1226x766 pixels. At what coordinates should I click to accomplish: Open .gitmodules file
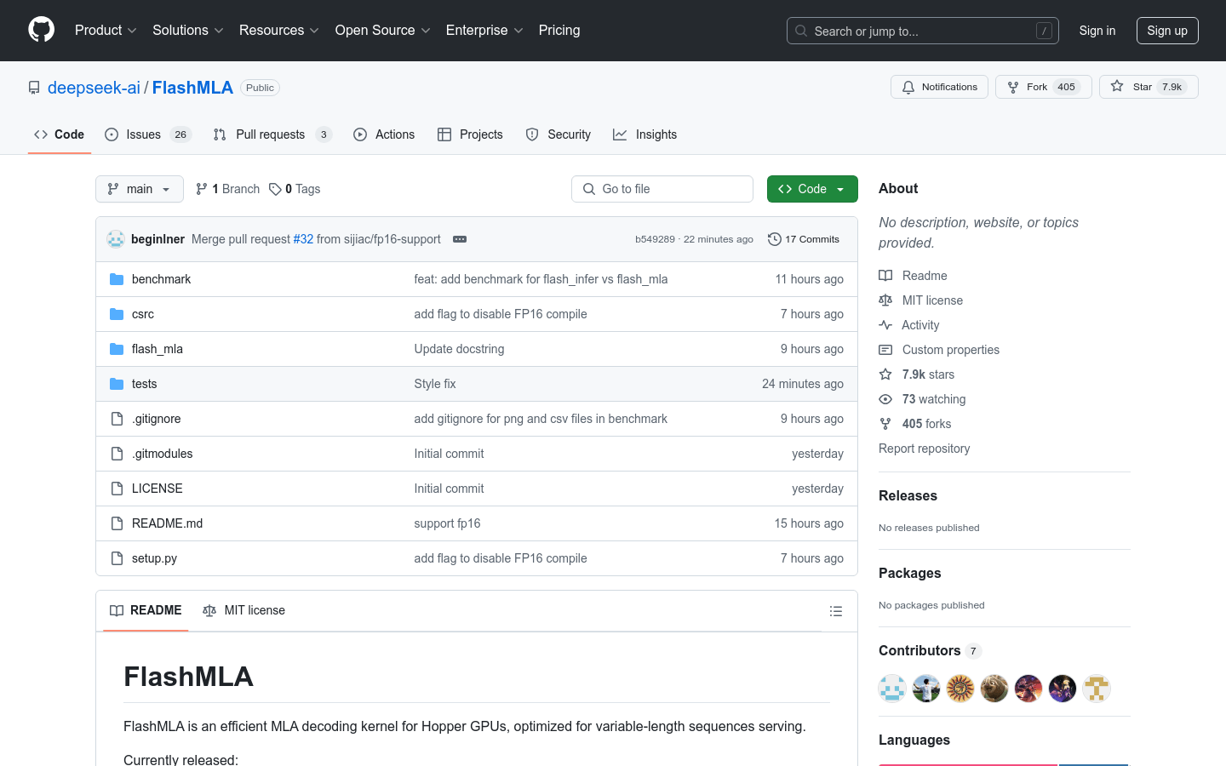click(x=162, y=454)
